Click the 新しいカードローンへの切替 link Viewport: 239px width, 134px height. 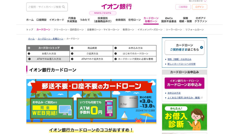tap(181, 64)
